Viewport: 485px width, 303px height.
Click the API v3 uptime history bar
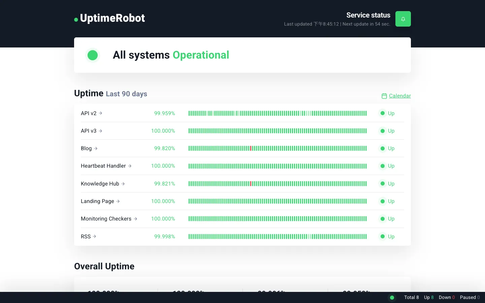[x=278, y=131]
